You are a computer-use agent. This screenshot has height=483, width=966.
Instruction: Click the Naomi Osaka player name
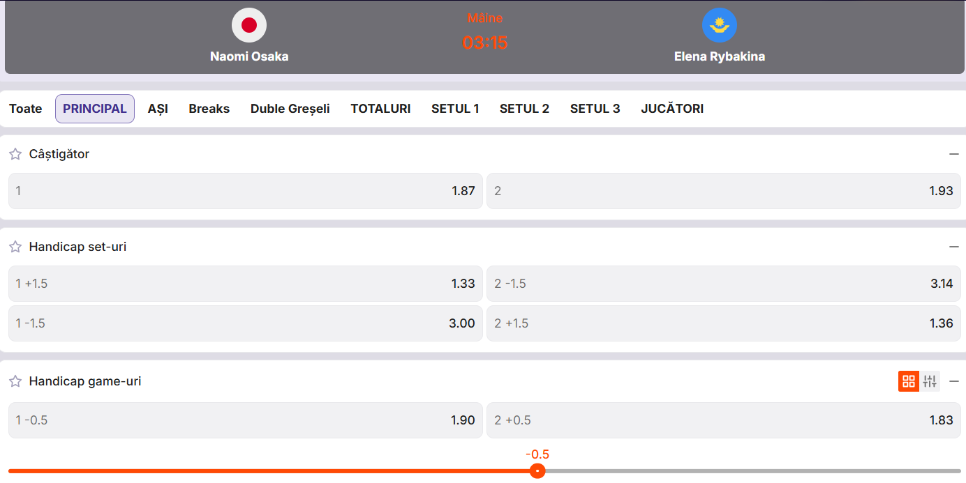click(x=249, y=56)
